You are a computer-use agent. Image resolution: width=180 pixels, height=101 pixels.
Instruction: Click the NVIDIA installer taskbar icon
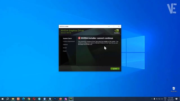coord(71,99)
